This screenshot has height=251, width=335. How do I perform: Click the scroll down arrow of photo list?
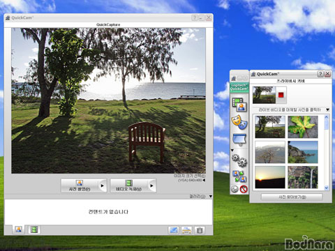tap(326, 188)
